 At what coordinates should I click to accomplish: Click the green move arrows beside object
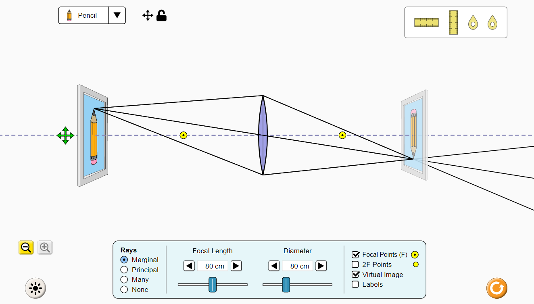[x=65, y=135]
